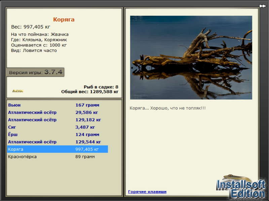Select the Атлантический осётр 129,544 кг row
Image resolution: width=269 pixels, height=201 pixels.
pos(57,142)
